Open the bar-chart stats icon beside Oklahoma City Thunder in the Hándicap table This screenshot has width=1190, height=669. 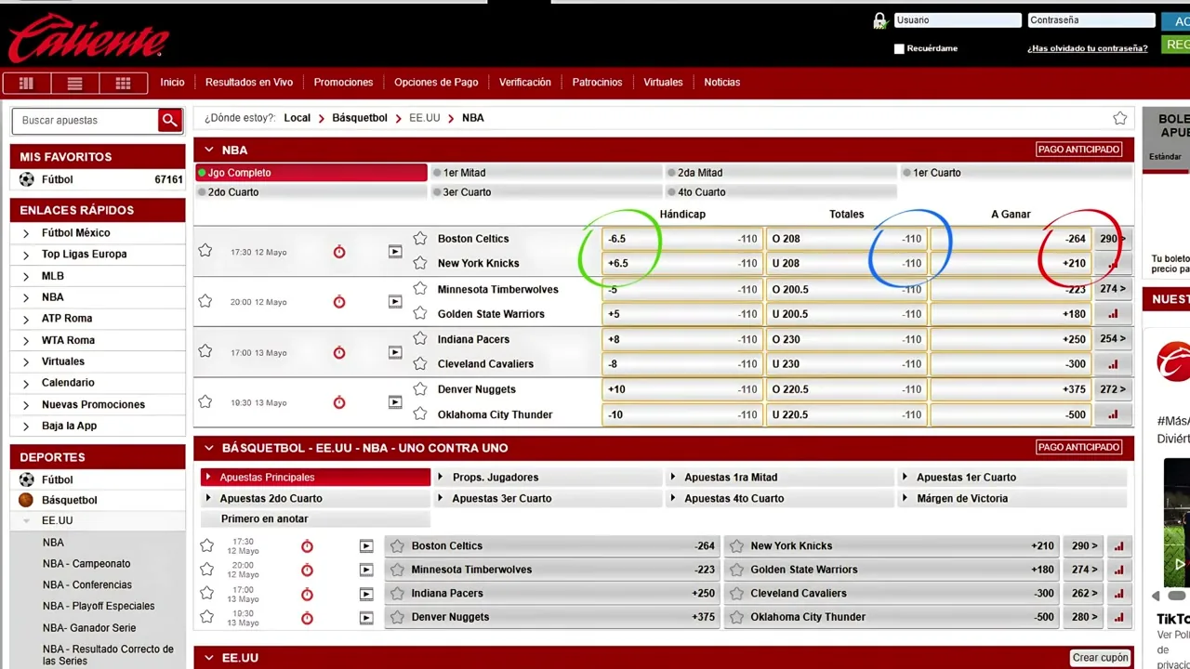1113,414
